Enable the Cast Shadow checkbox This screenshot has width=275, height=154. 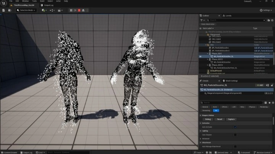235,135
